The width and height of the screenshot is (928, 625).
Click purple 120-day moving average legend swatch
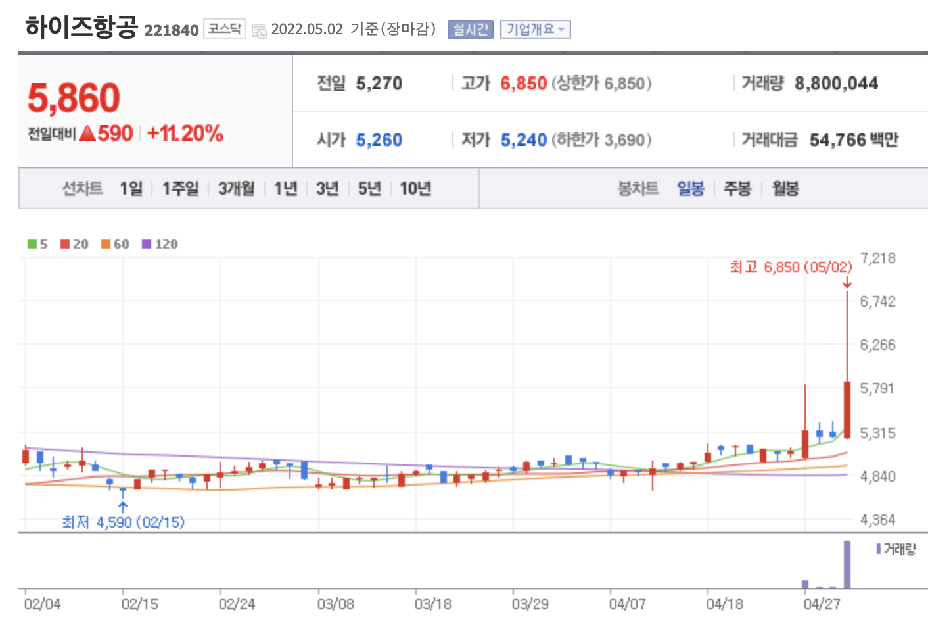147,244
